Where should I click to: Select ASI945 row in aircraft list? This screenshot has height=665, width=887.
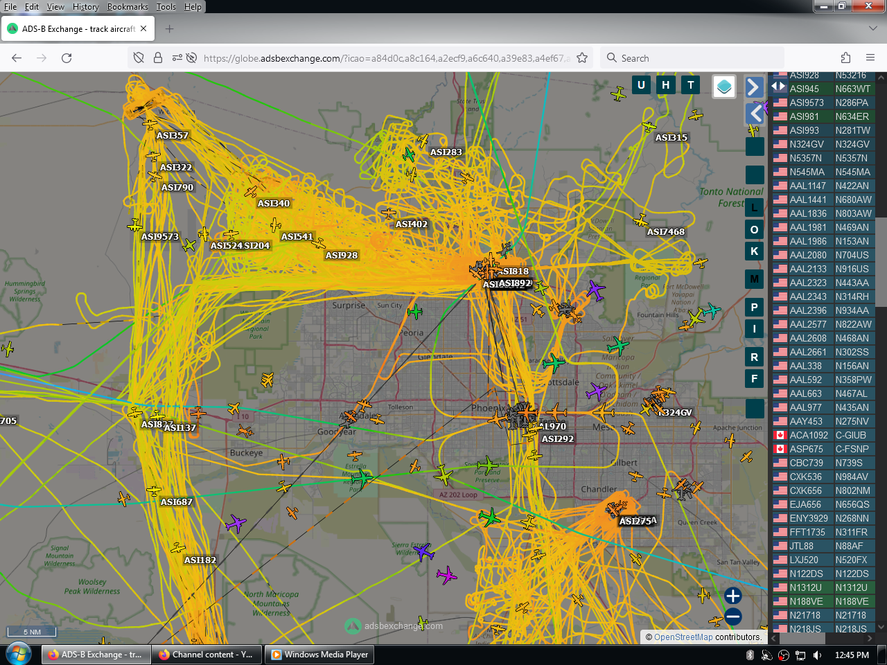pyautogui.click(x=824, y=89)
